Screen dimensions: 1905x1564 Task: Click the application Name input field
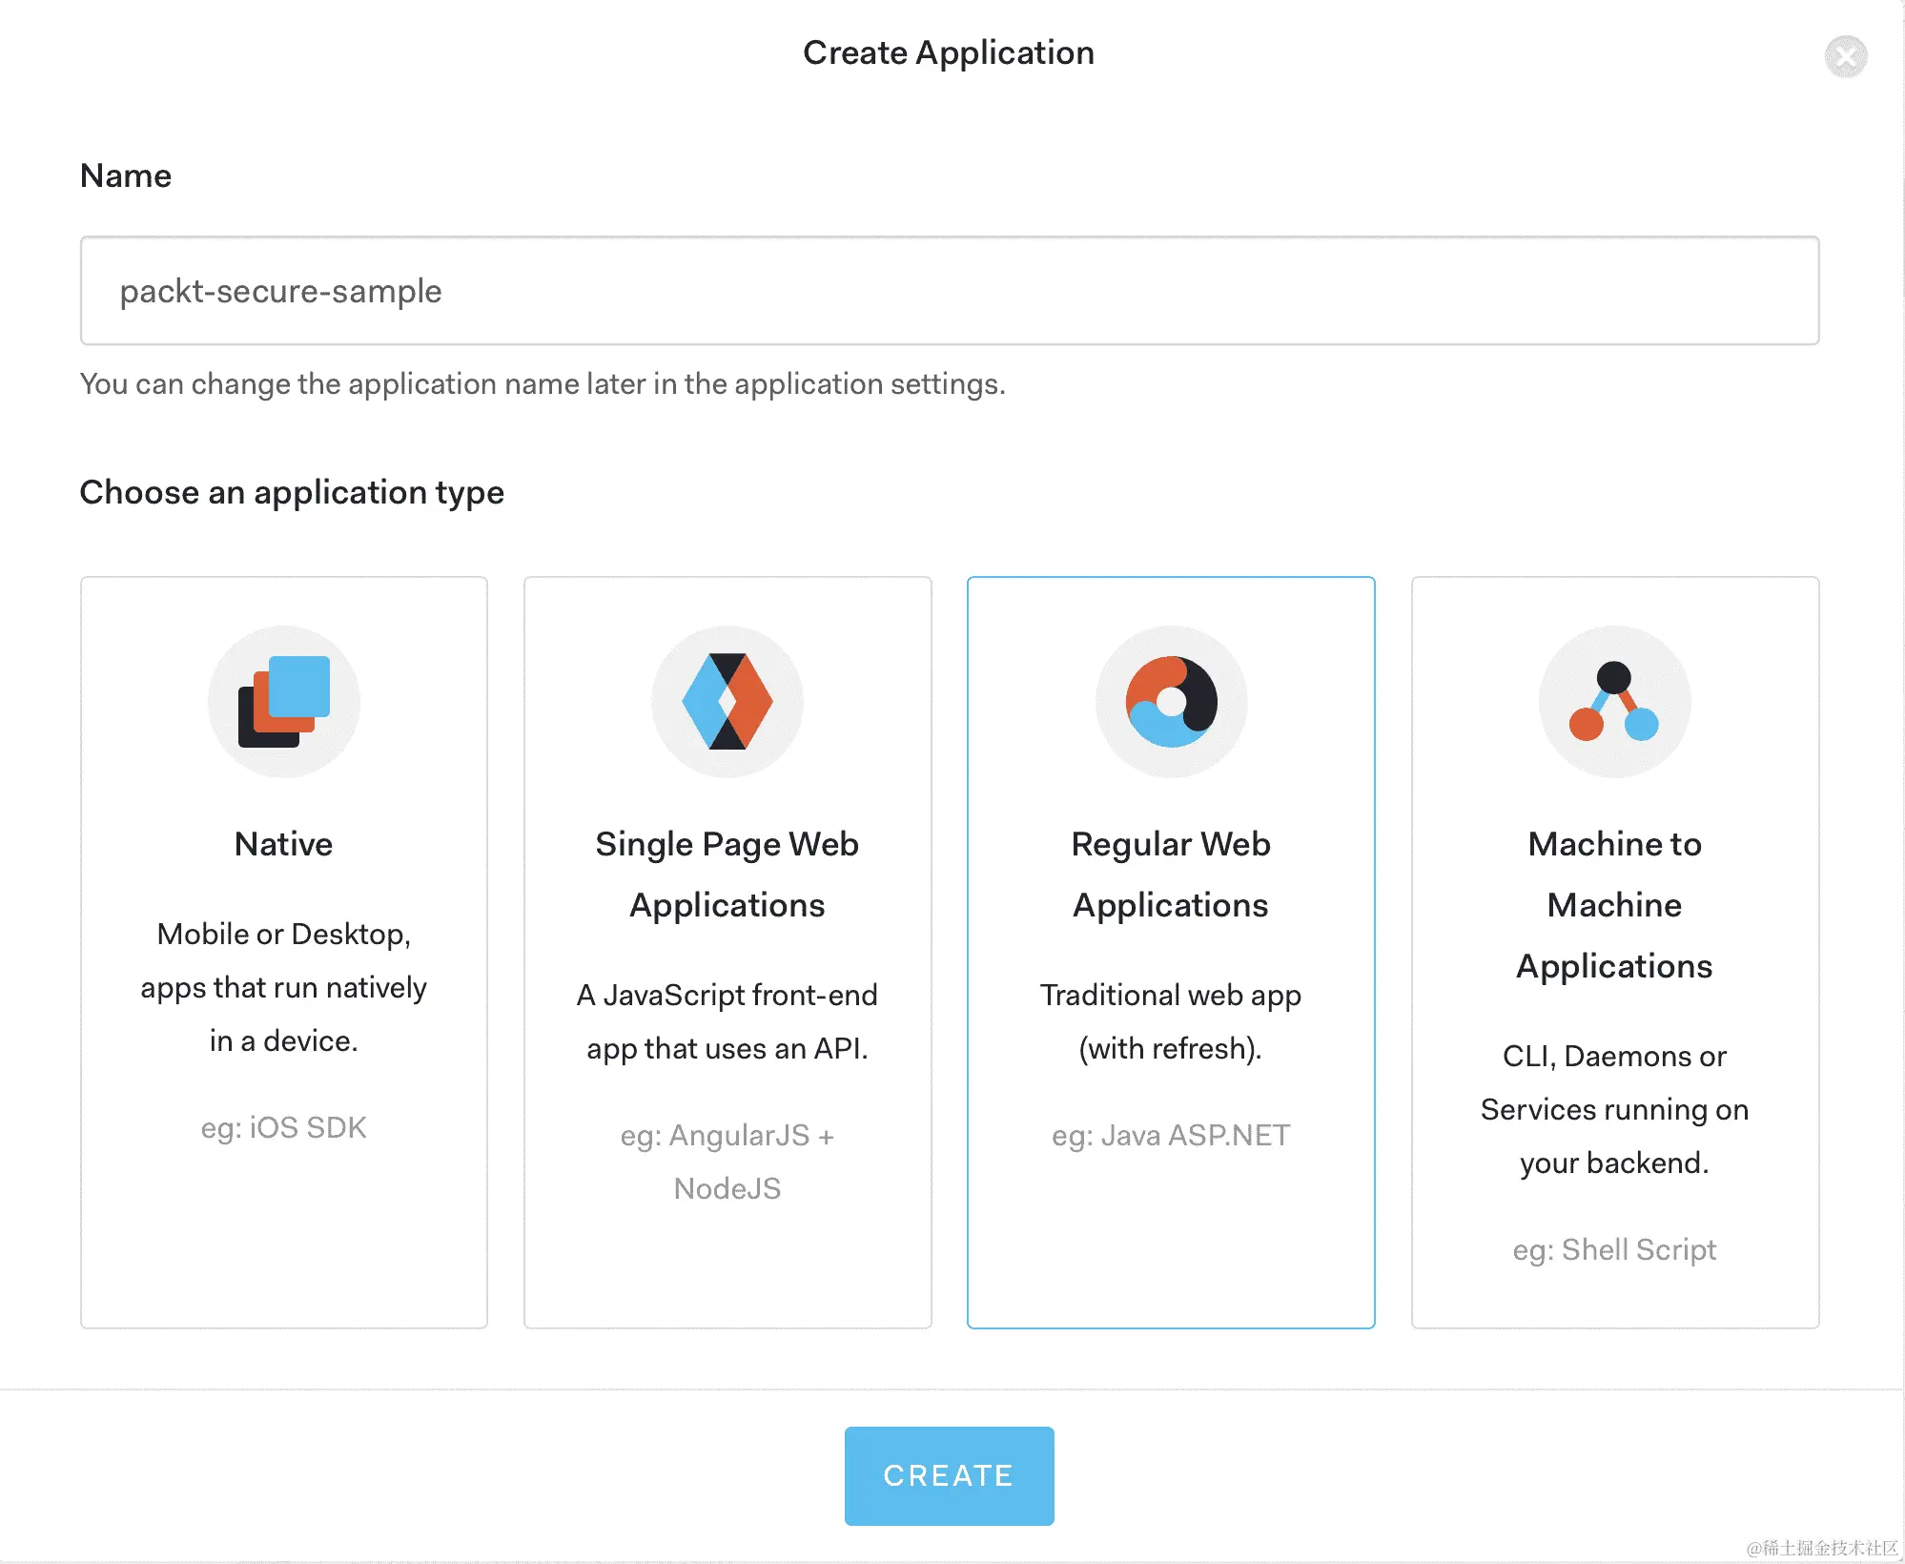click(949, 291)
